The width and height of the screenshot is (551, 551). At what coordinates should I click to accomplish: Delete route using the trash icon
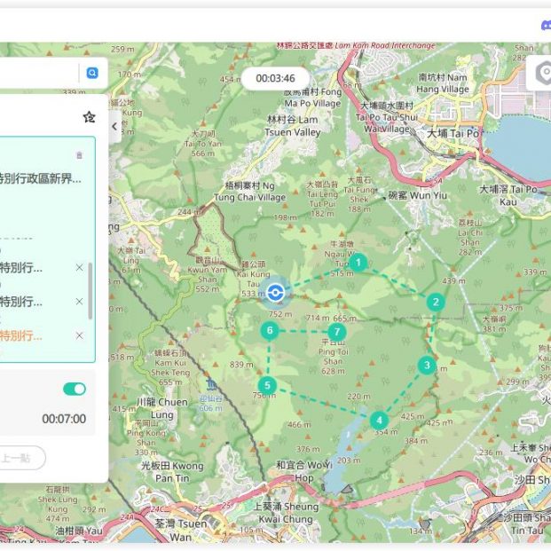pyautogui.click(x=79, y=155)
